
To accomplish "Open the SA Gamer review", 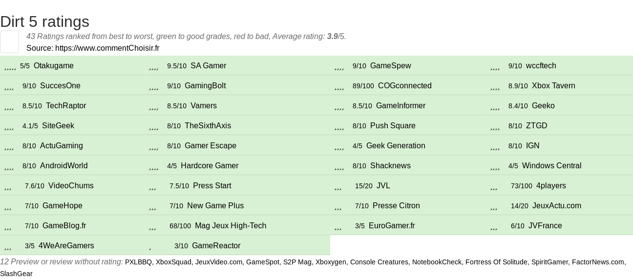I will coord(209,66).
